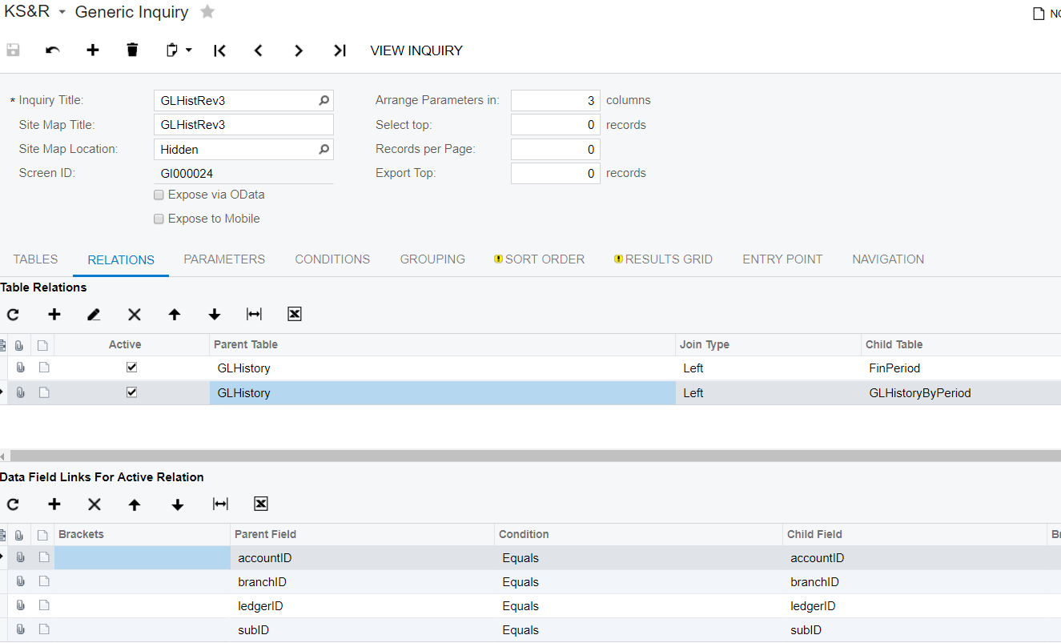This screenshot has width=1061, height=643.
Task: Enable Expose via OData checkbox
Action: (159, 195)
